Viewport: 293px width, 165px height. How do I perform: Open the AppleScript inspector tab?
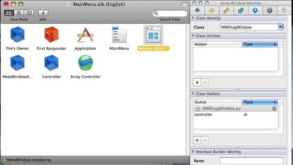tap(284, 10)
